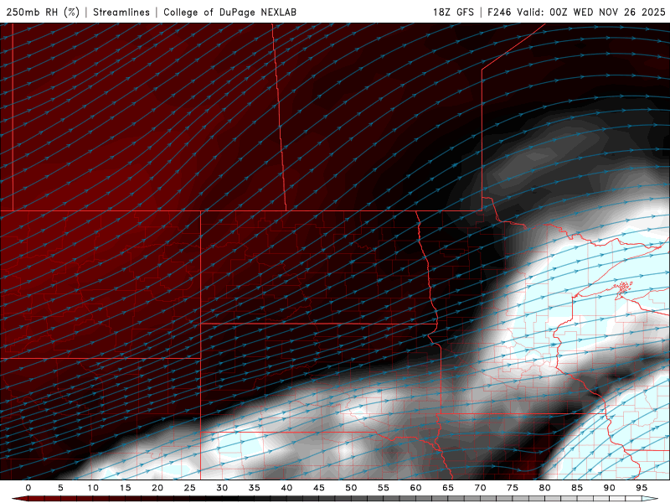Click the 10 label on color scale
The width and height of the screenshot is (670, 503).
[93, 488]
